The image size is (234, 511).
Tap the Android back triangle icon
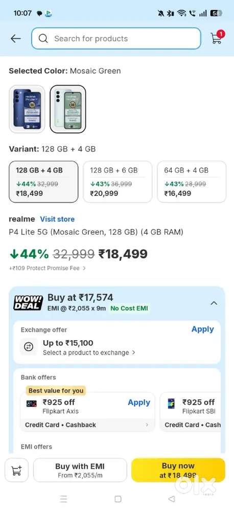click(172, 499)
